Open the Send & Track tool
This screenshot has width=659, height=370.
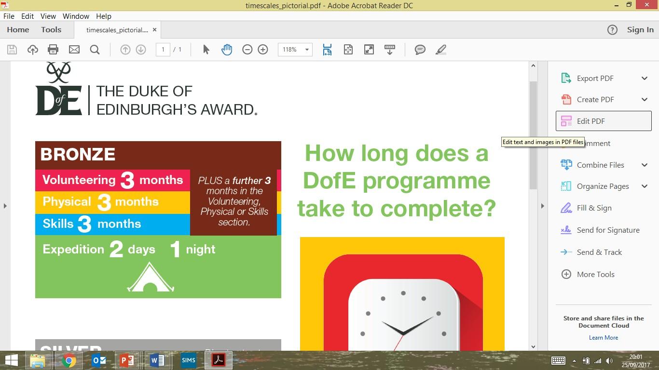coord(599,252)
